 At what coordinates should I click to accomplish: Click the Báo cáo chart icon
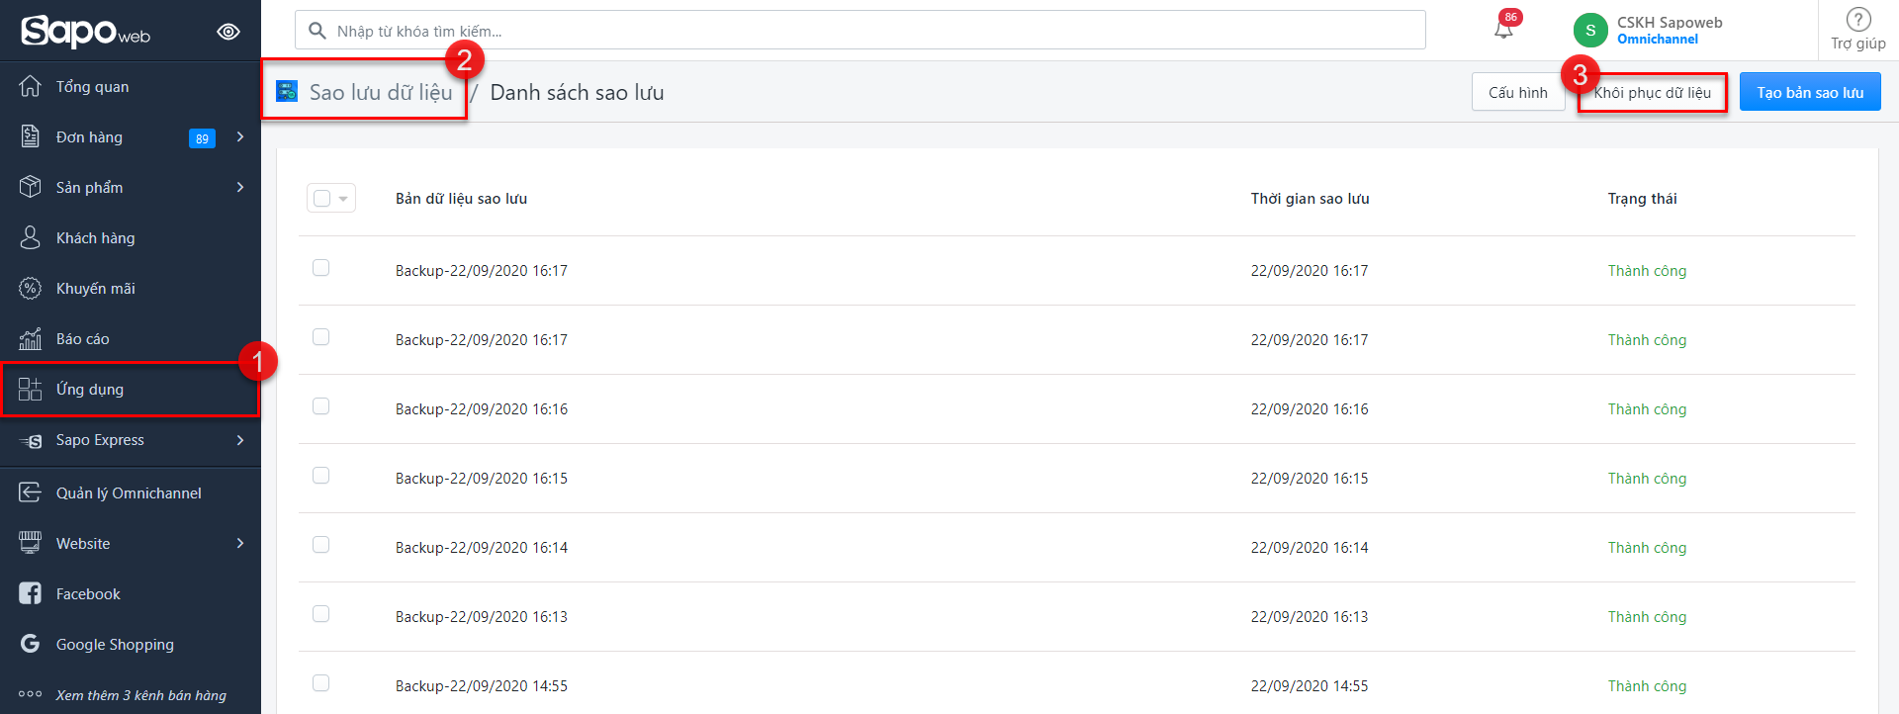(31, 339)
